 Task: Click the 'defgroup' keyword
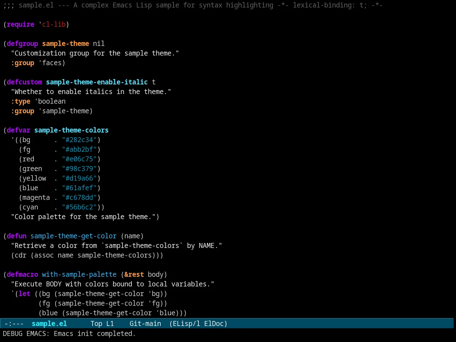tap(22, 43)
